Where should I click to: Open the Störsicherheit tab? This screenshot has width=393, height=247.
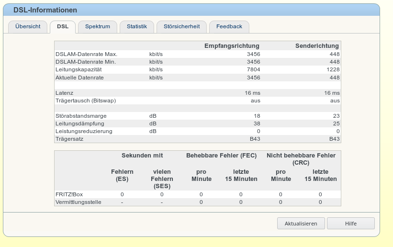pyautogui.click(x=181, y=27)
